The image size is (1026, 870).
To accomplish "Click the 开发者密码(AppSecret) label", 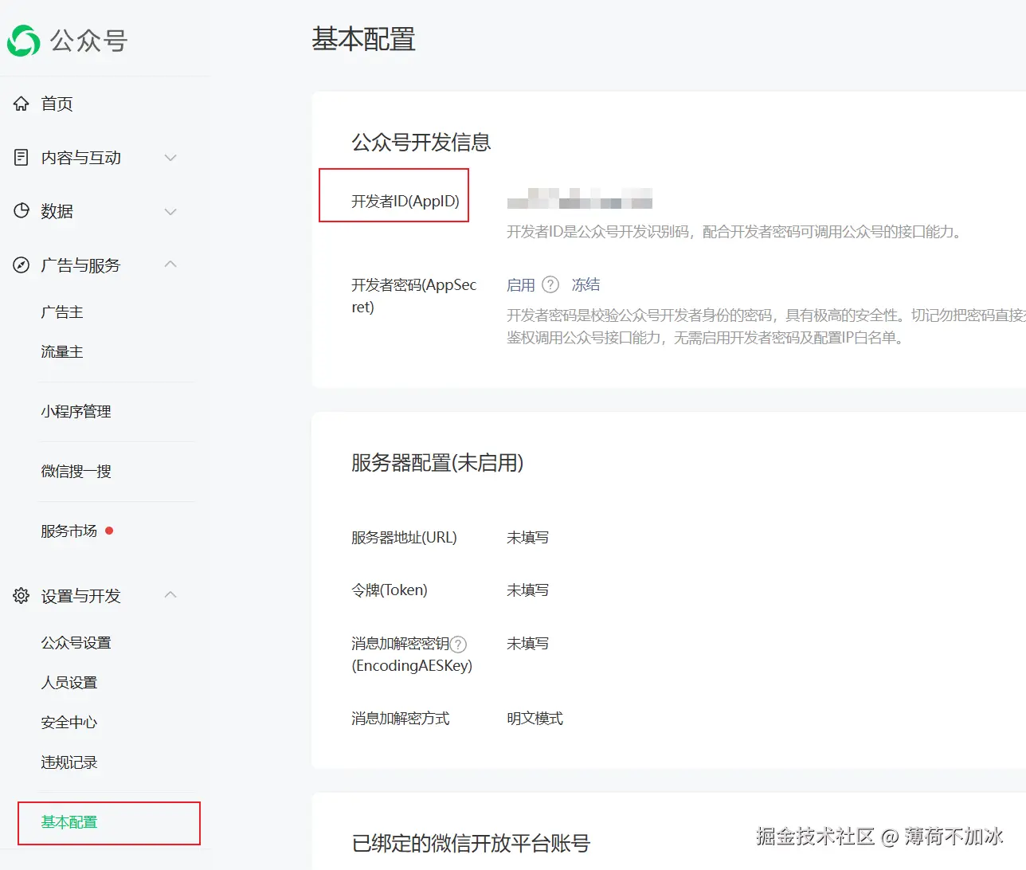I will click(x=414, y=296).
